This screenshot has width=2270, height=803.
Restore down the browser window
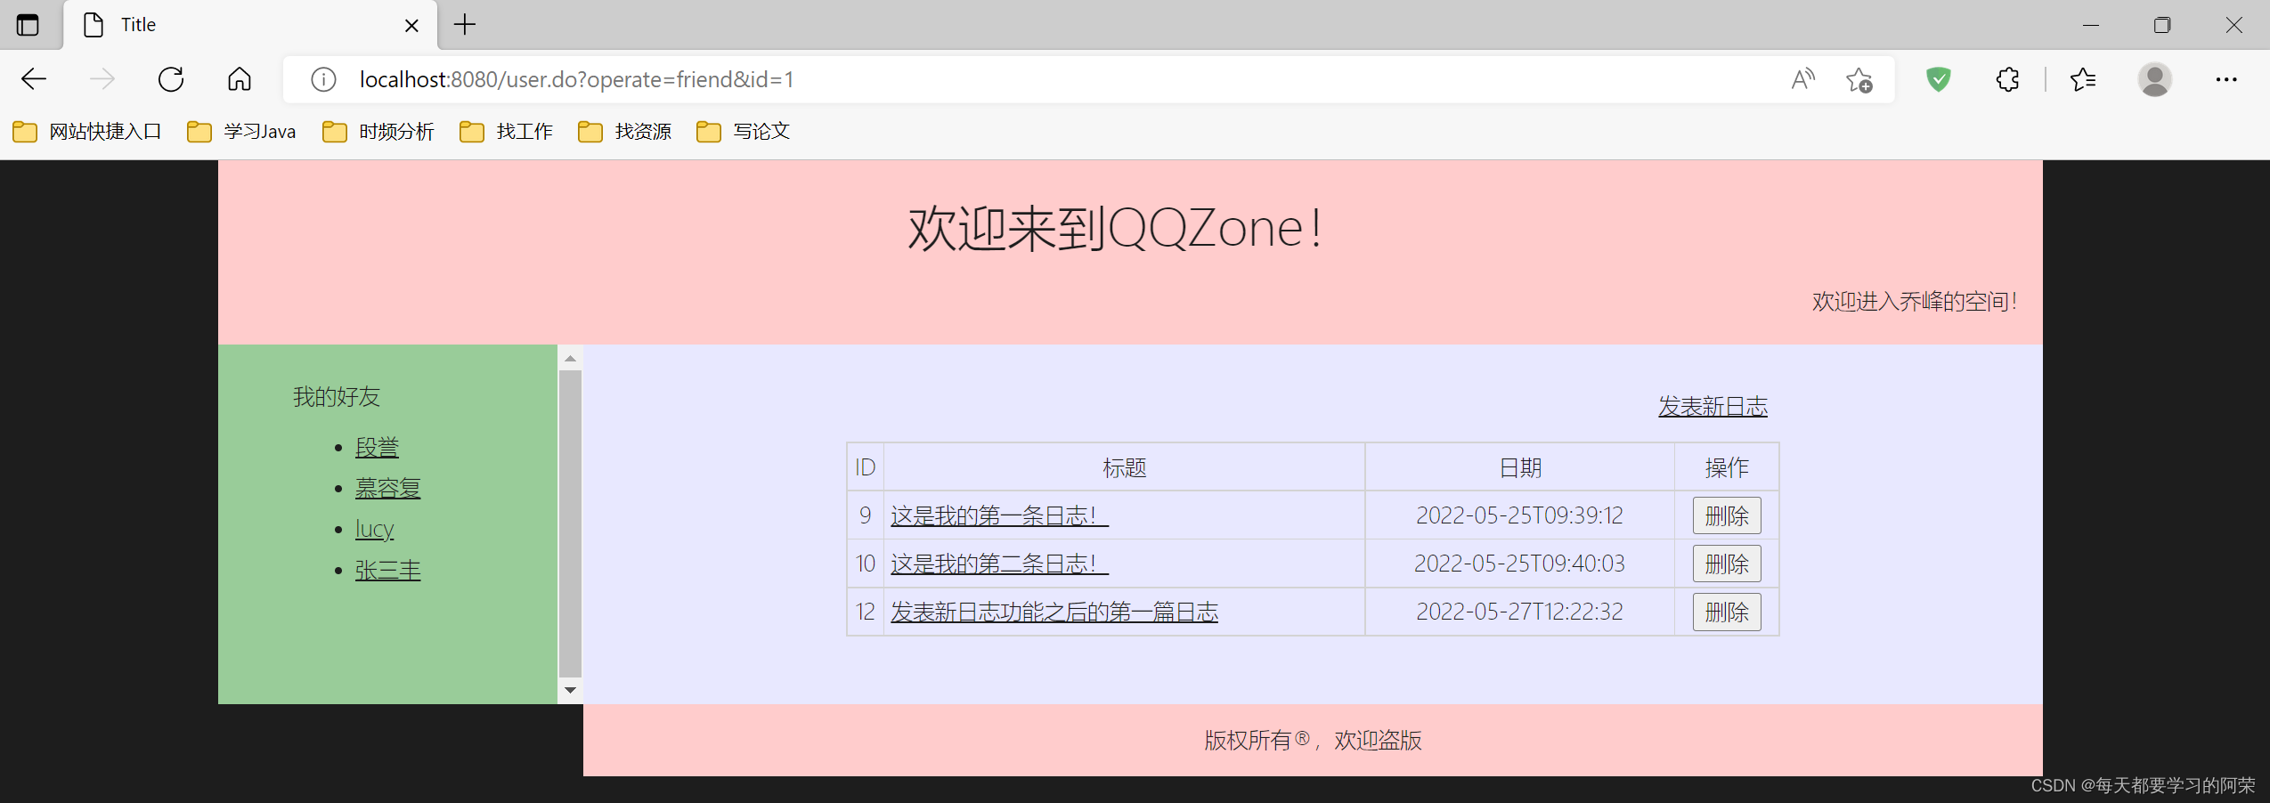click(x=2162, y=25)
